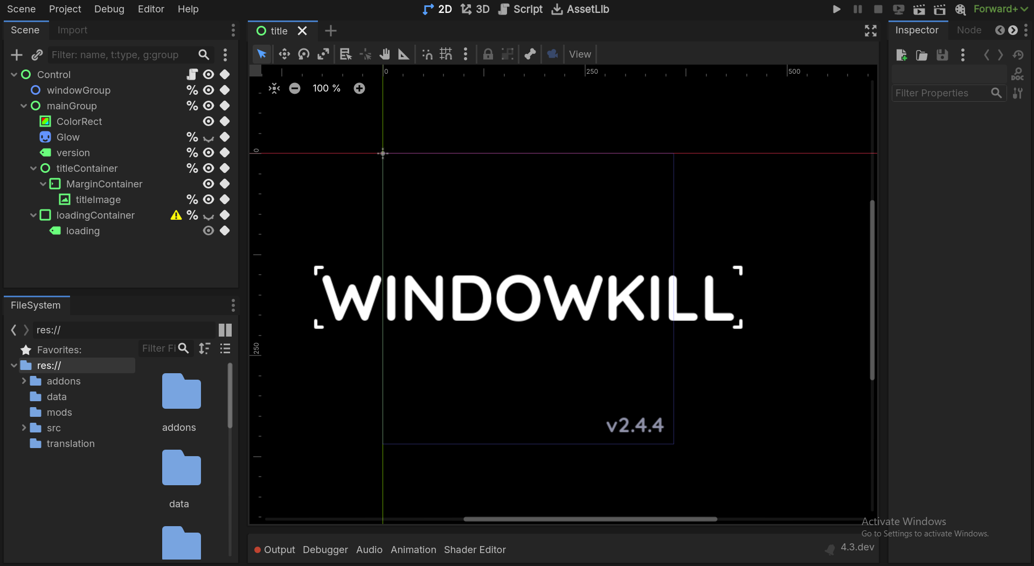Run the project with play button

point(836,9)
